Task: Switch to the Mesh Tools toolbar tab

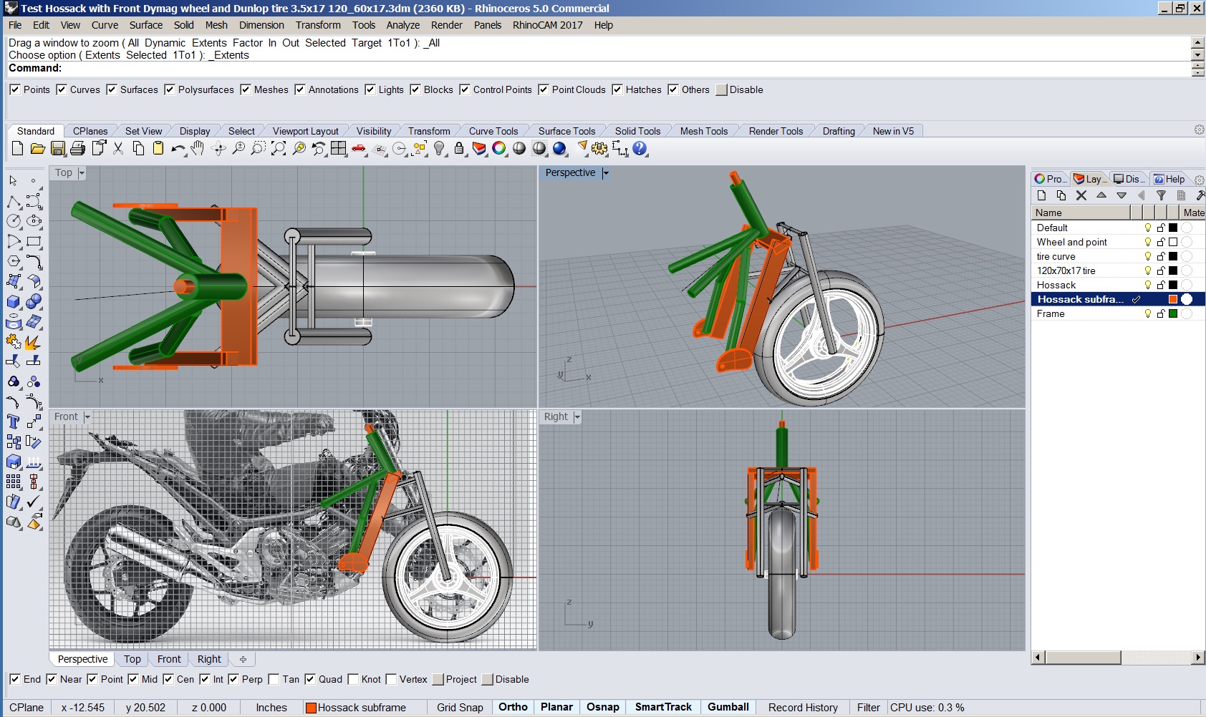Action: [x=704, y=131]
